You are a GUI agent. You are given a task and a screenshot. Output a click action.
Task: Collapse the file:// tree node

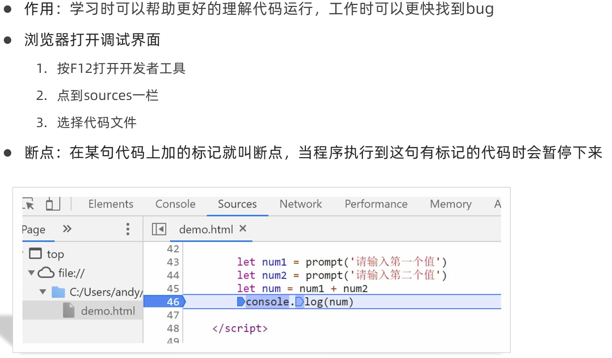click(32, 273)
